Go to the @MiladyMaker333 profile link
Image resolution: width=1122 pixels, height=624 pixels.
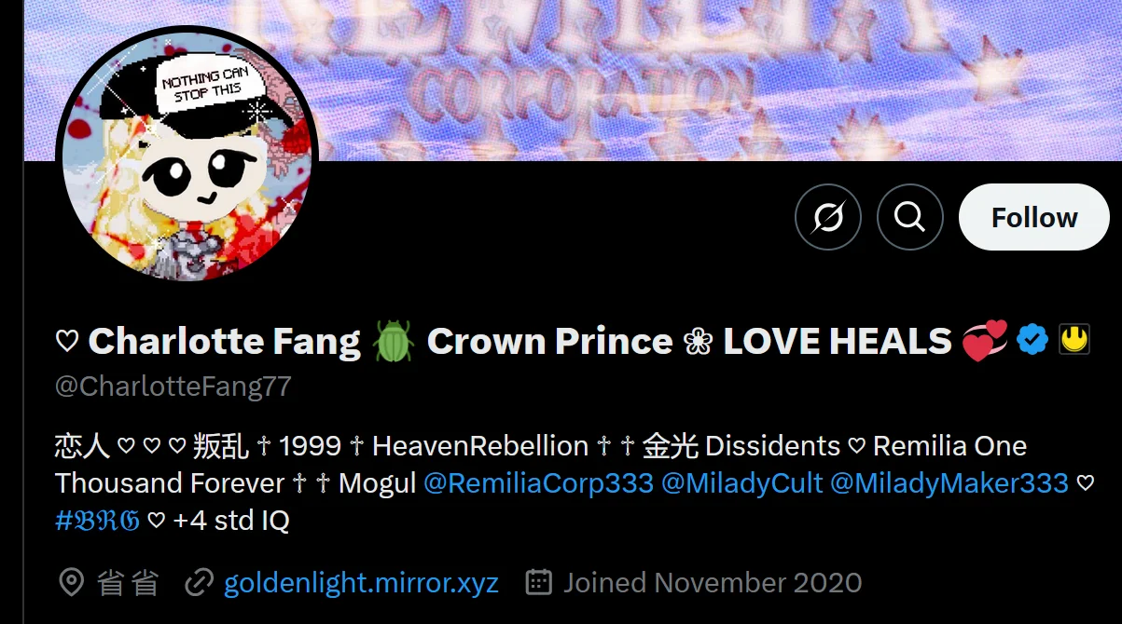[949, 483]
